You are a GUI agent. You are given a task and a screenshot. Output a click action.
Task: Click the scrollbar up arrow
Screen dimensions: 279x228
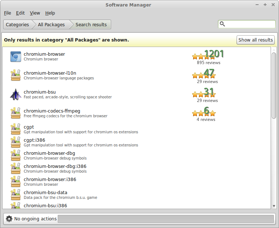[x=274, y=50]
